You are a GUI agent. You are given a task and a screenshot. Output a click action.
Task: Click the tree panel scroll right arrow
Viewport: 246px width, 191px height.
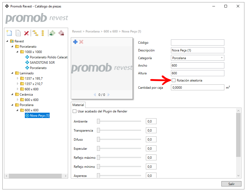(x=66, y=176)
